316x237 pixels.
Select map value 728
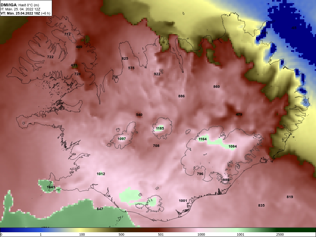click(77, 74)
